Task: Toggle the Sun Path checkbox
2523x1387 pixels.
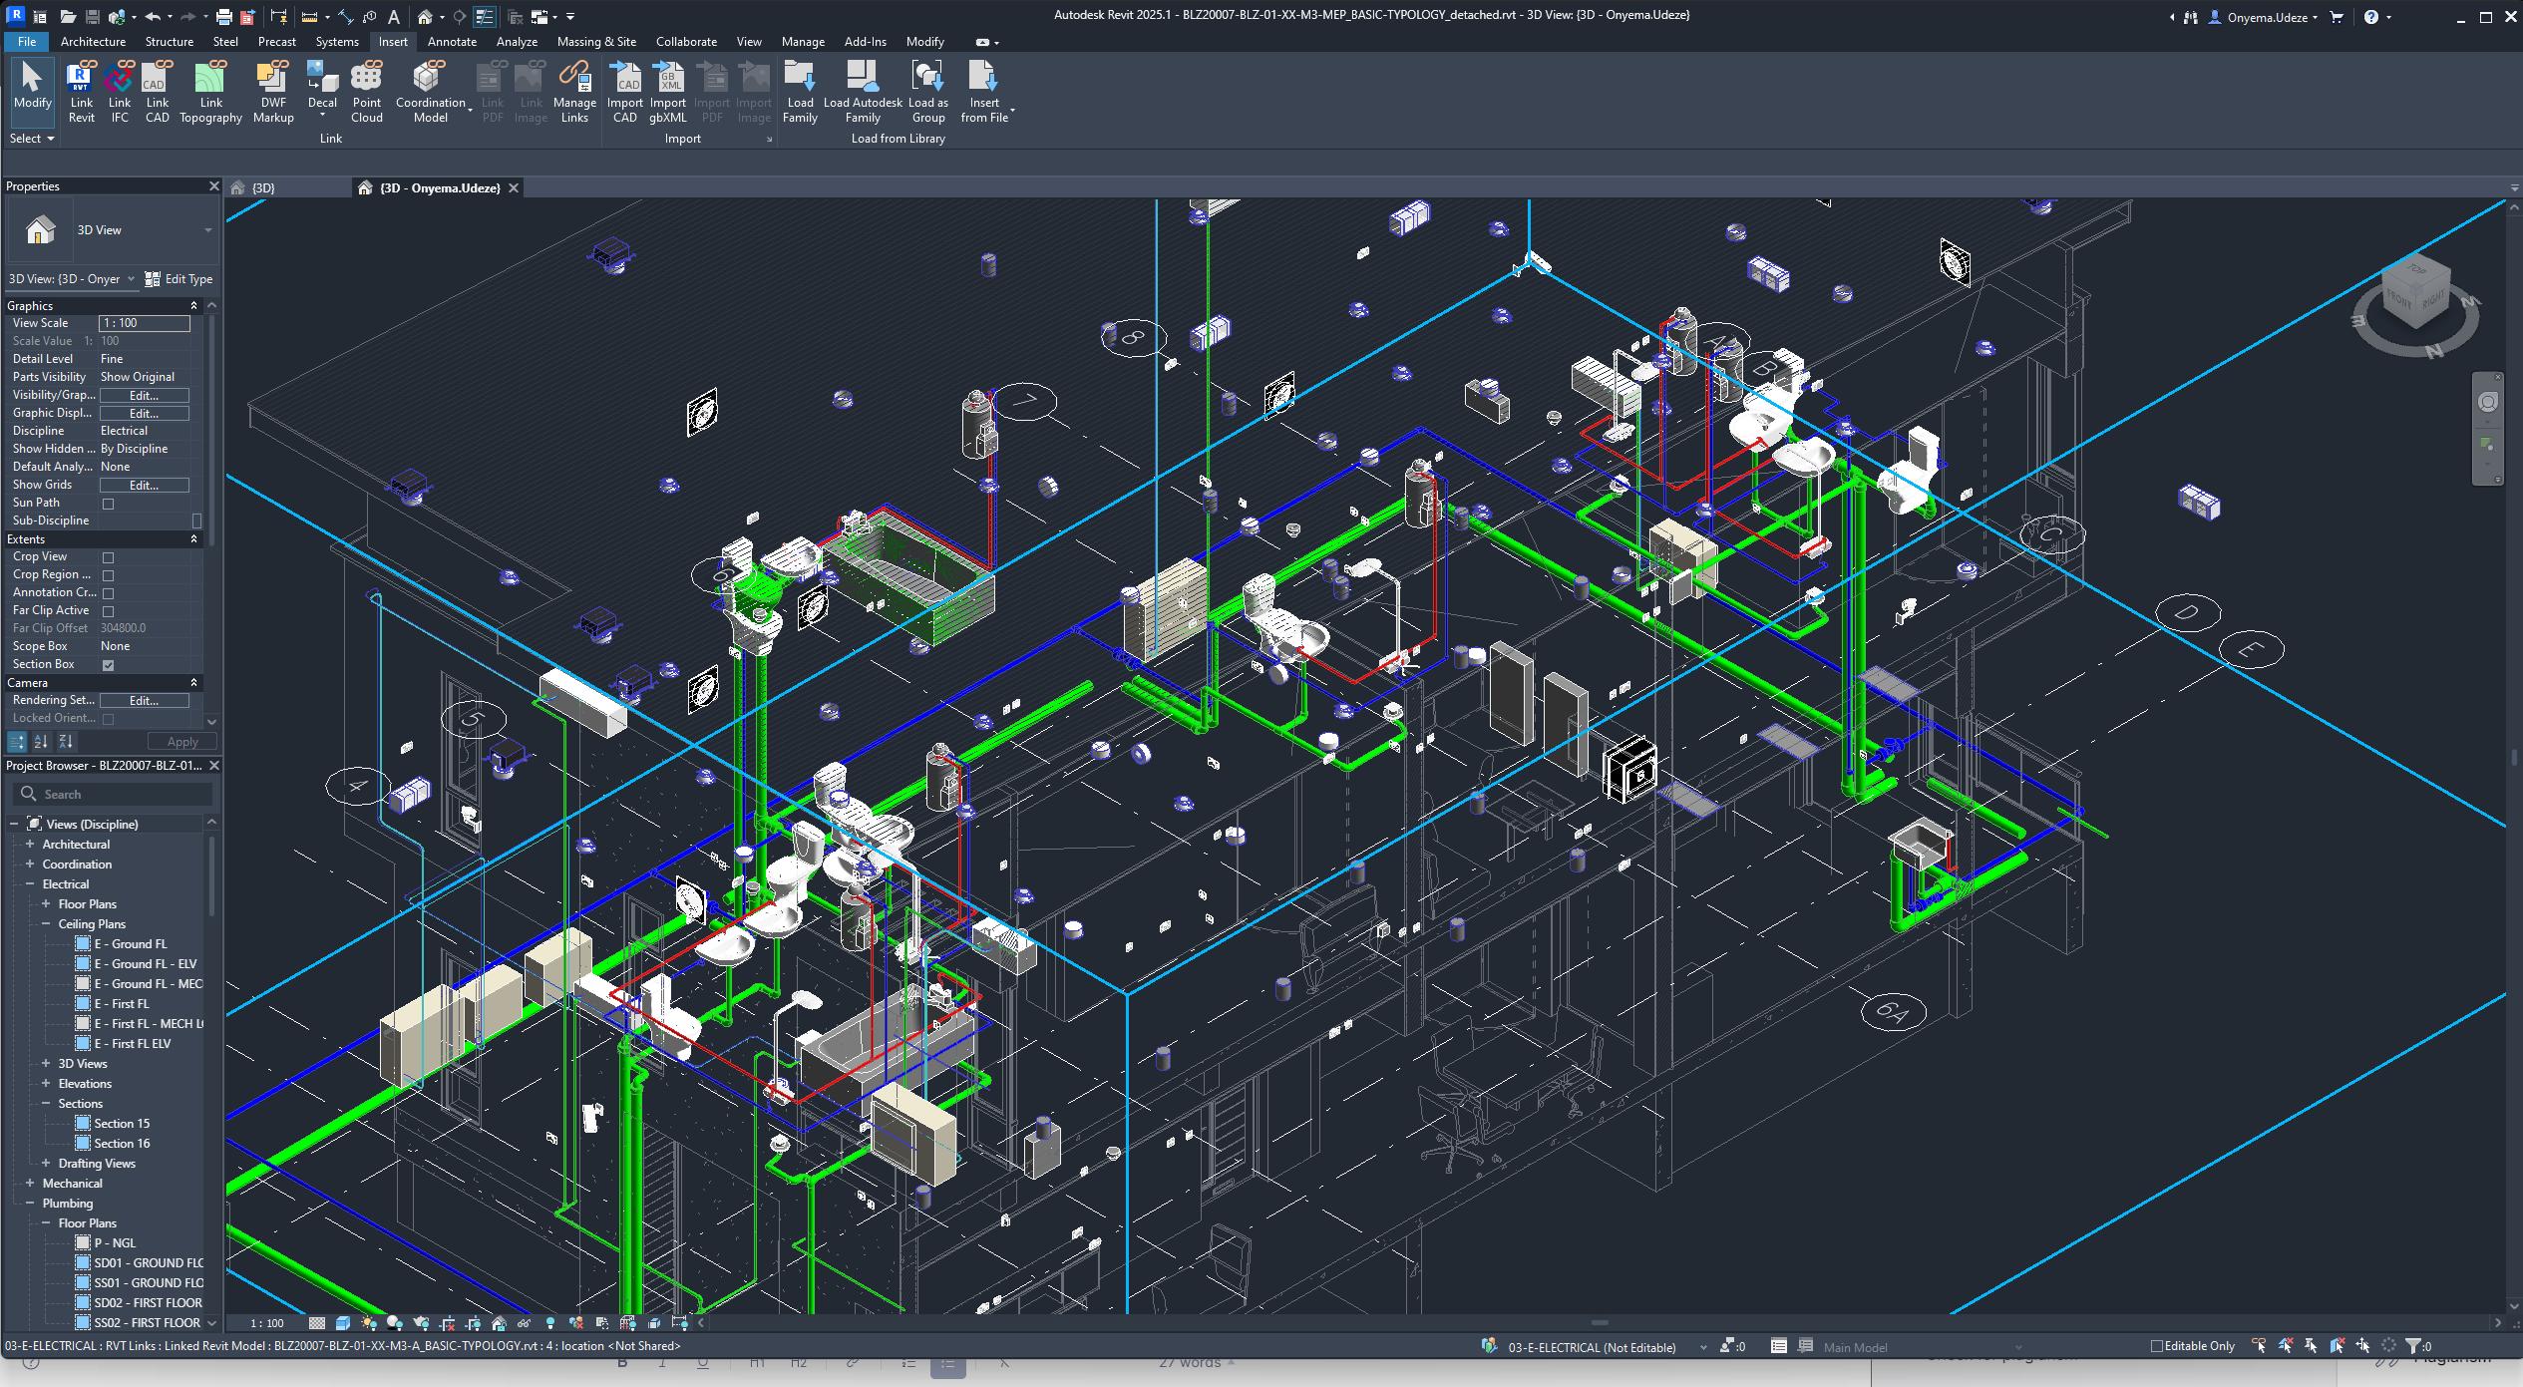Action: [109, 504]
